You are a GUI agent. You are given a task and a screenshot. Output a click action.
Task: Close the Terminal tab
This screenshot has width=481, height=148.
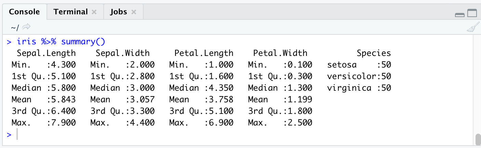click(94, 12)
